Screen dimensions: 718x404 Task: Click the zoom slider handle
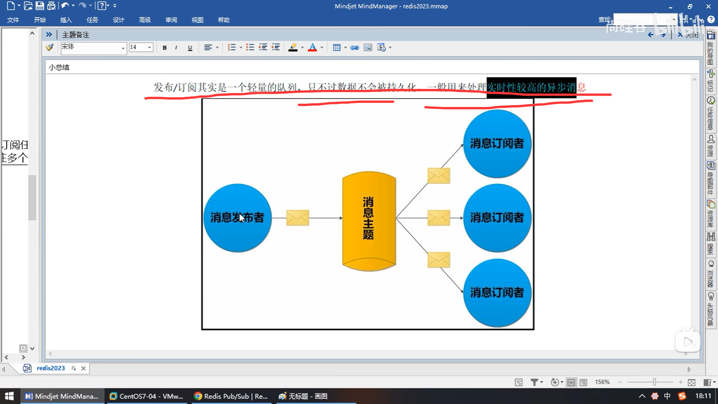click(654, 382)
